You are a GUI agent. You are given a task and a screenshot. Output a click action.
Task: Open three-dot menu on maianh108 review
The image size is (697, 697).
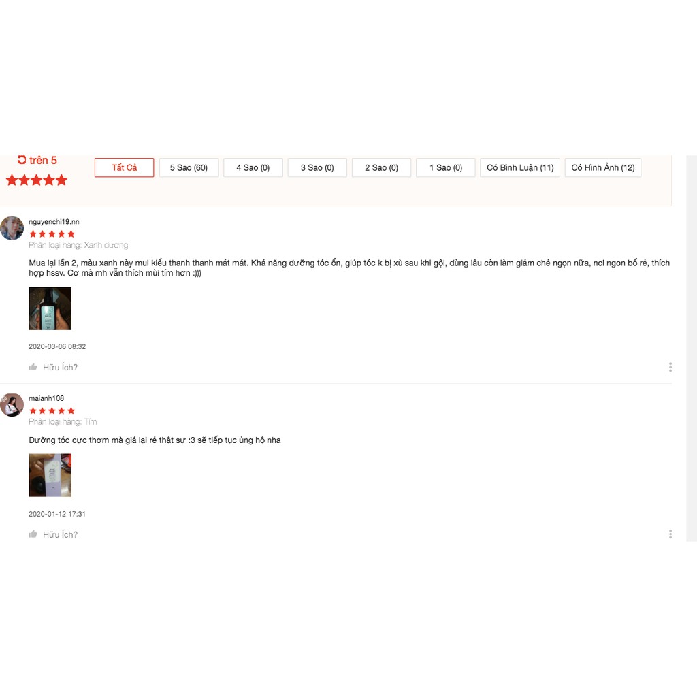click(670, 534)
